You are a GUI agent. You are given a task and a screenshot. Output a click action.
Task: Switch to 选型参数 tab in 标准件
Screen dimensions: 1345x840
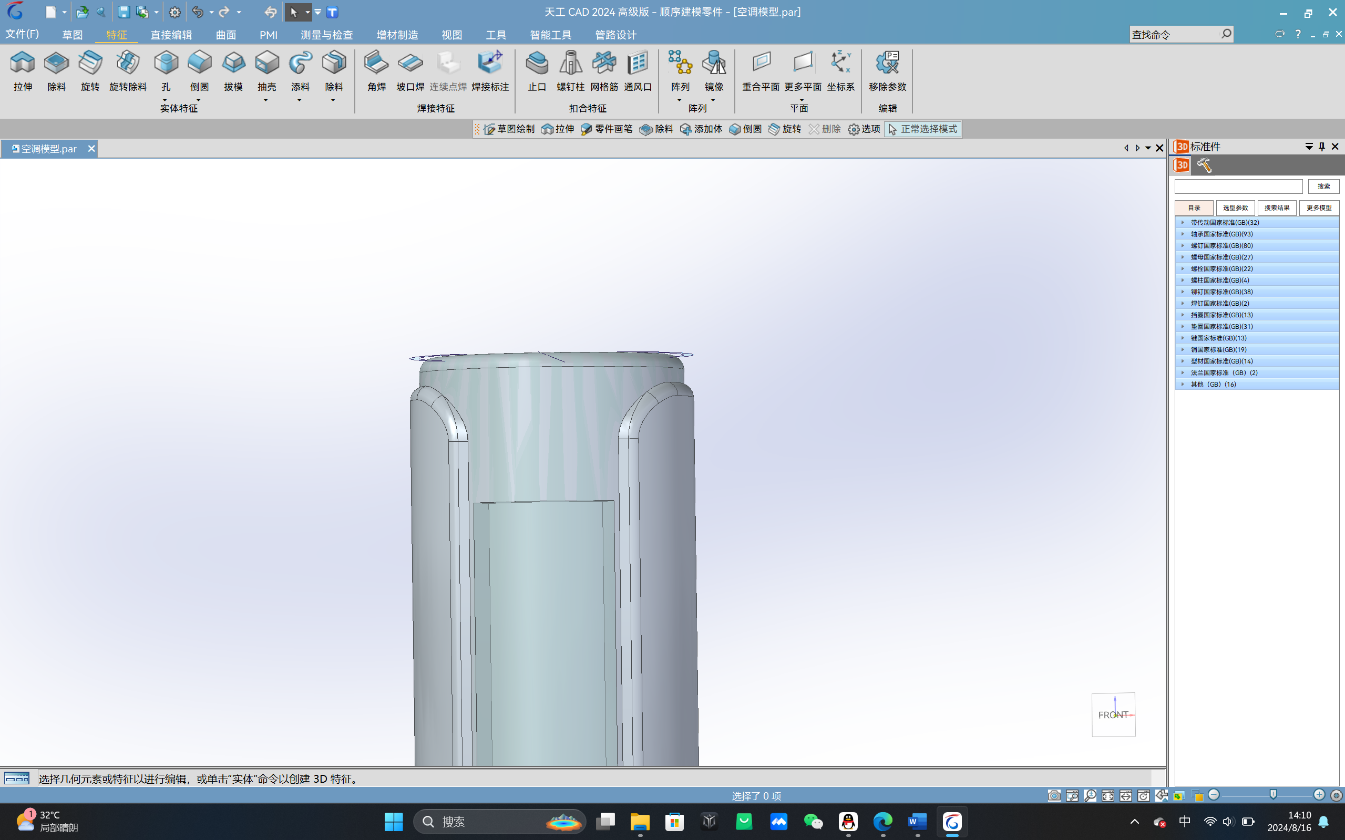click(x=1235, y=208)
